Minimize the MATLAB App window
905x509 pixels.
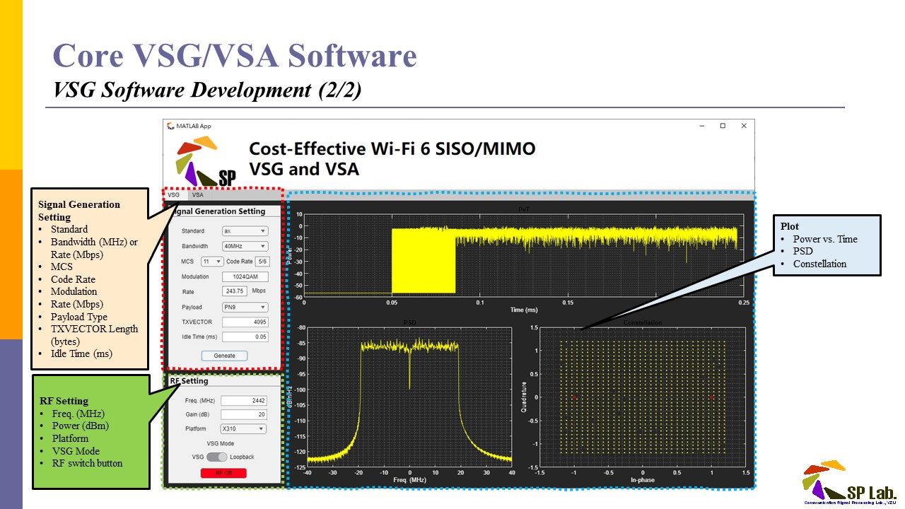(701, 126)
